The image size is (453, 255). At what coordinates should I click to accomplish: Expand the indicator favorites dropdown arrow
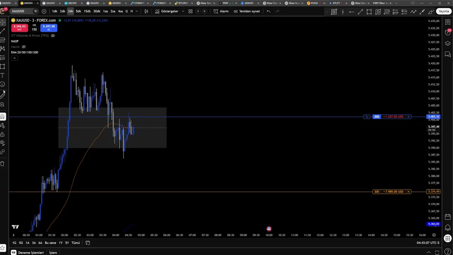click(183, 11)
